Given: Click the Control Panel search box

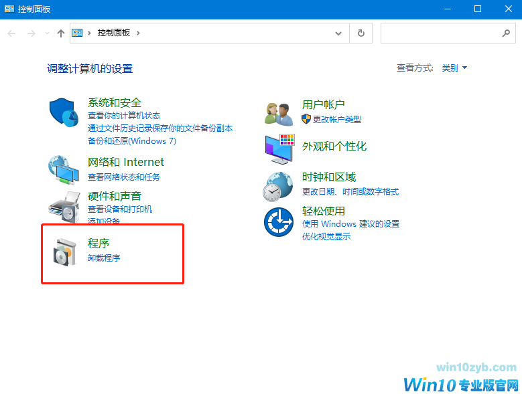Looking at the screenshot, I should tap(440, 33).
